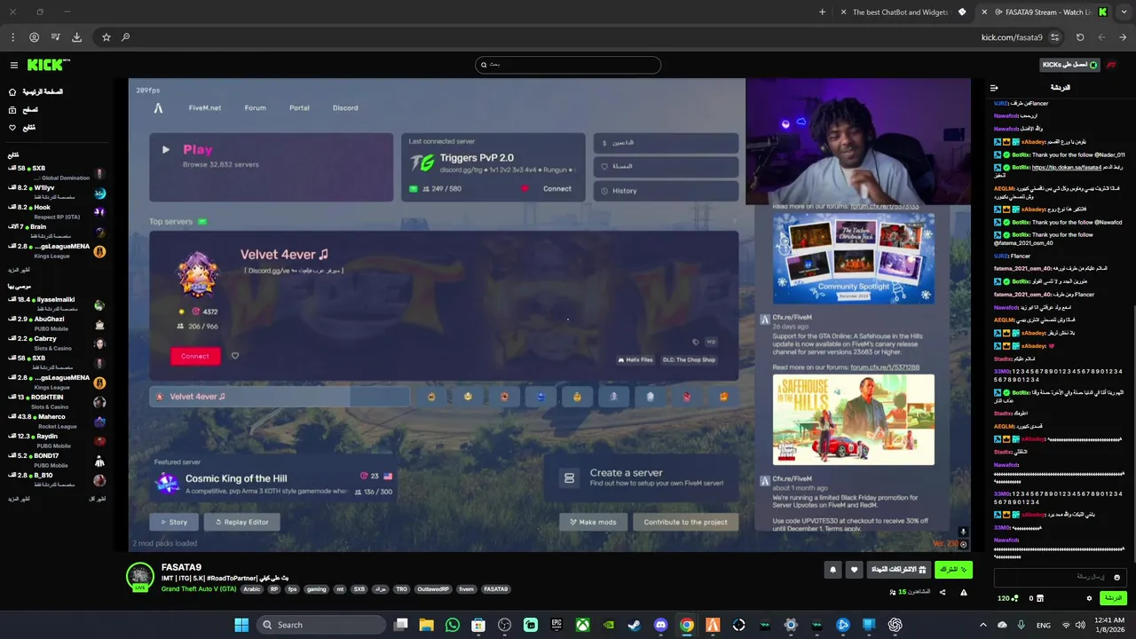1136x639 pixels.
Task: Select the fivem tag under stream title
Action: point(466,589)
